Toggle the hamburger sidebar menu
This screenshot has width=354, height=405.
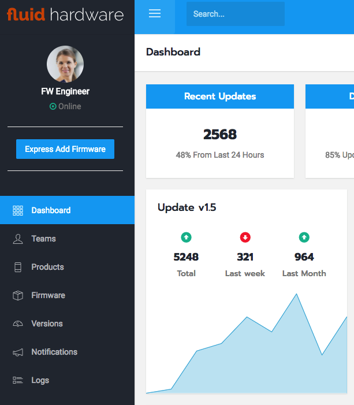pyautogui.click(x=155, y=14)
